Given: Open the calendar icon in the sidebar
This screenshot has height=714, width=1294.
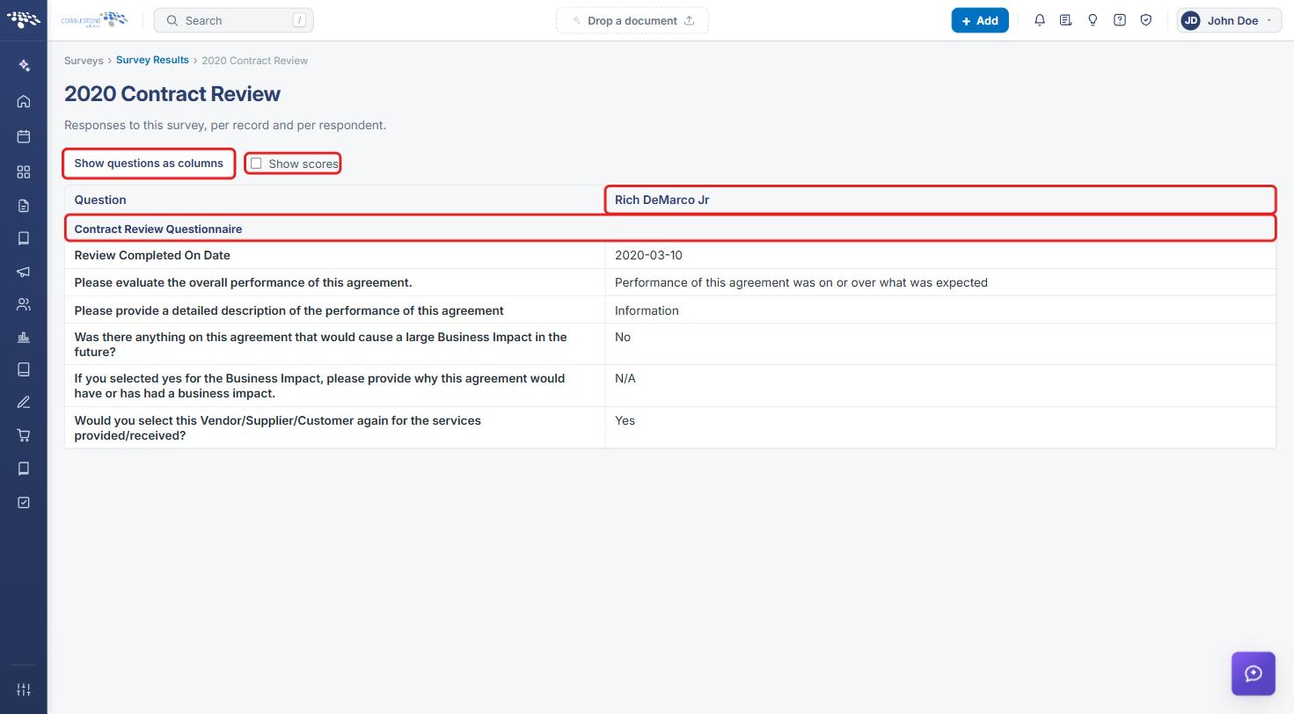Looking at the screenshot, I should coord(24,136).
